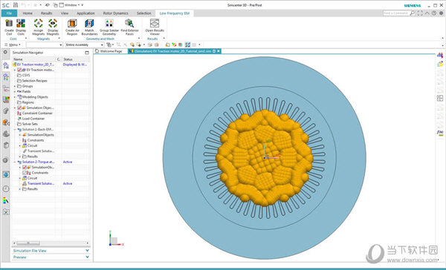Open the Application ribbon tab

click(x=85, y=13)
